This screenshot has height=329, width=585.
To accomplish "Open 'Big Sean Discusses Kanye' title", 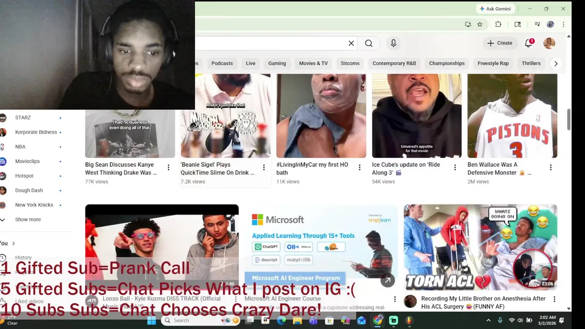I will 121,169.
